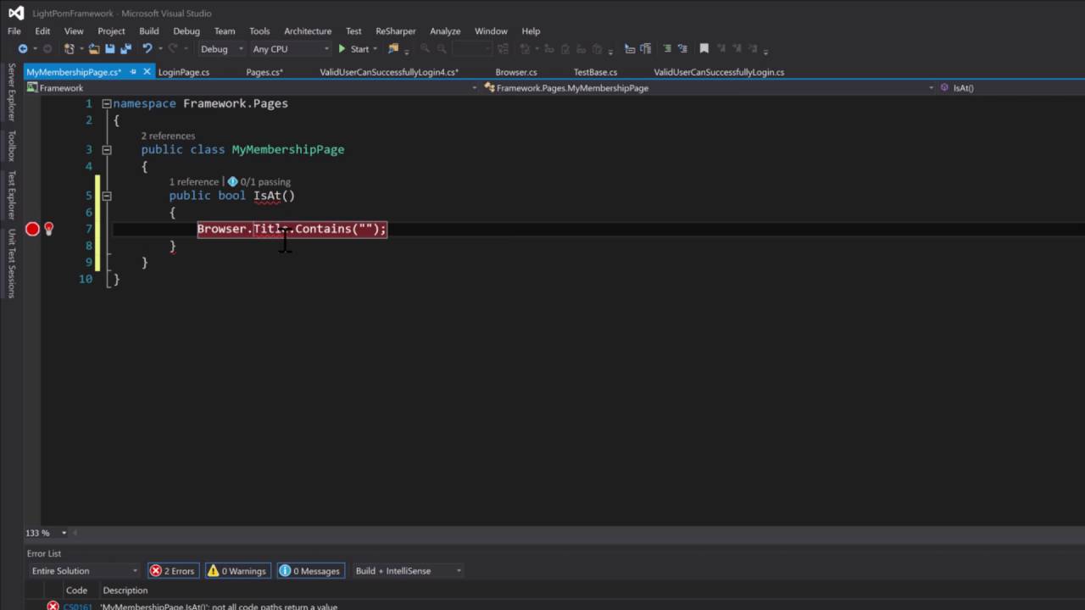Open the Architecture menu
This screenshot has width=1085, height=610.
click(308, 31)
